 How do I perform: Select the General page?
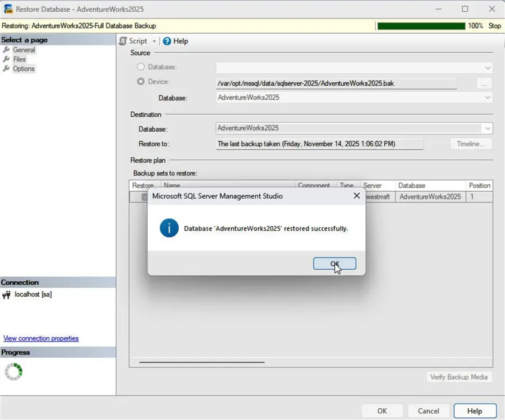pos(24,50)
